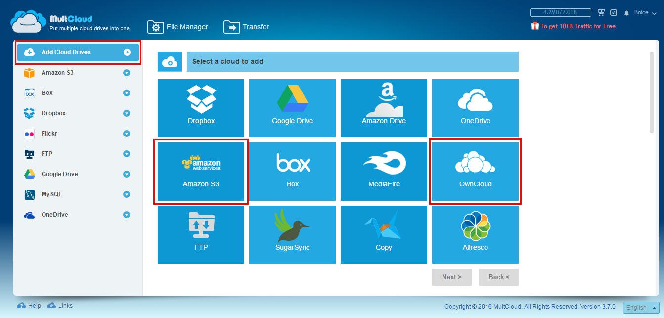Expand the Flickr sidebar arrow

(x=127, y=134)
